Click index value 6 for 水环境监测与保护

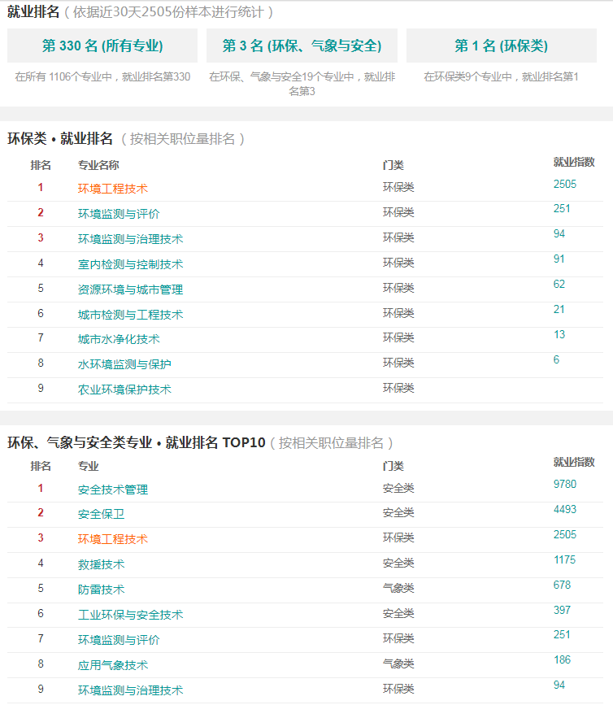[556, 359]
